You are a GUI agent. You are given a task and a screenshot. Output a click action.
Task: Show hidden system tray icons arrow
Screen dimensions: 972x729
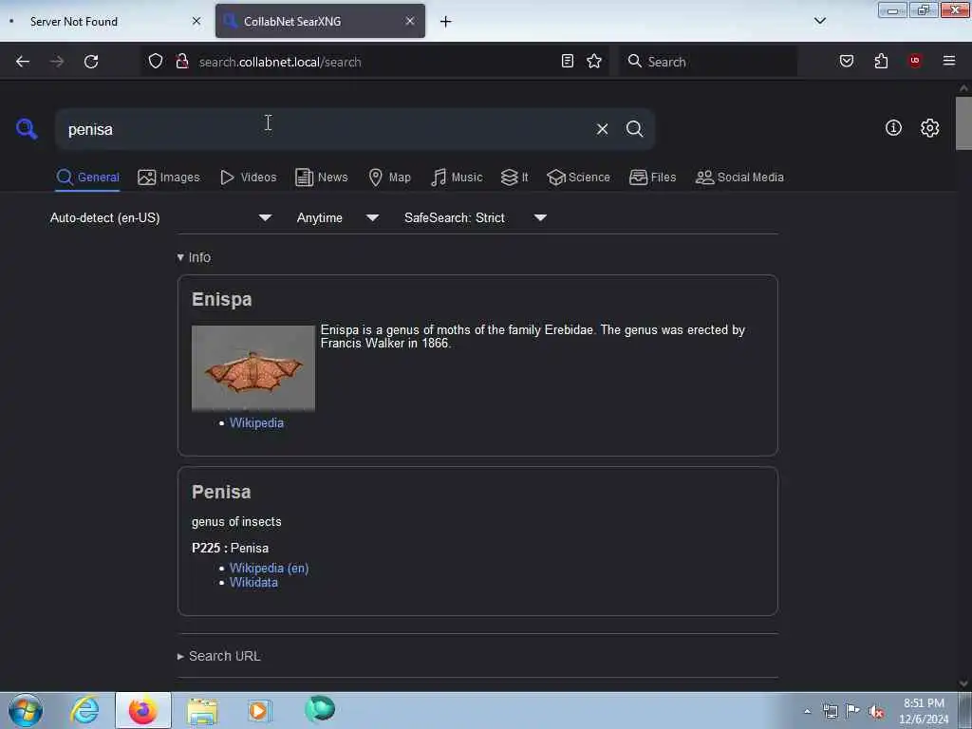click(807, 711)
